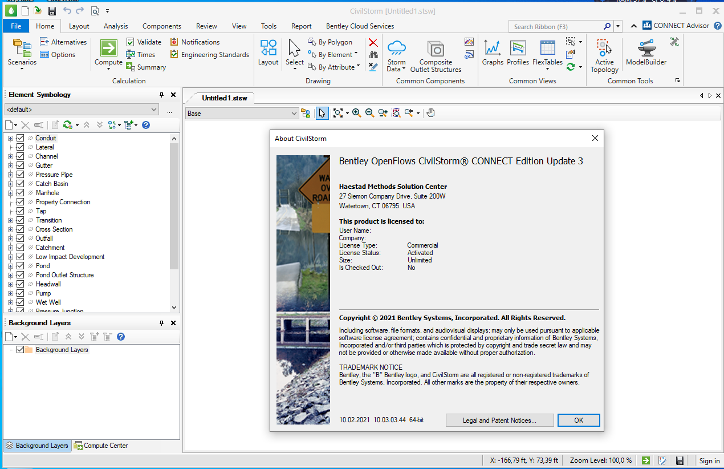Switch to Compute Center tab
This screenshot has width=724, height=469.
click(101, 446)
